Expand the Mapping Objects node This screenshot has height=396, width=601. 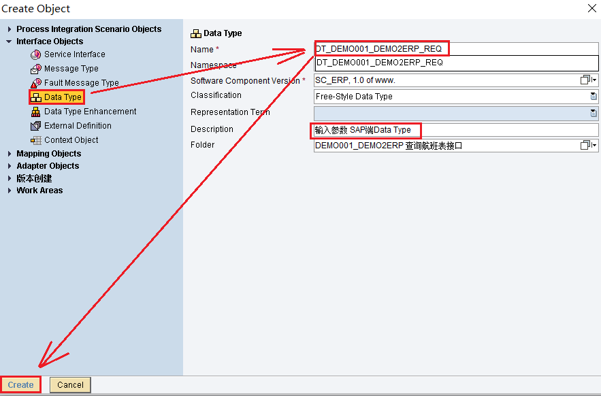pos(10,154)
